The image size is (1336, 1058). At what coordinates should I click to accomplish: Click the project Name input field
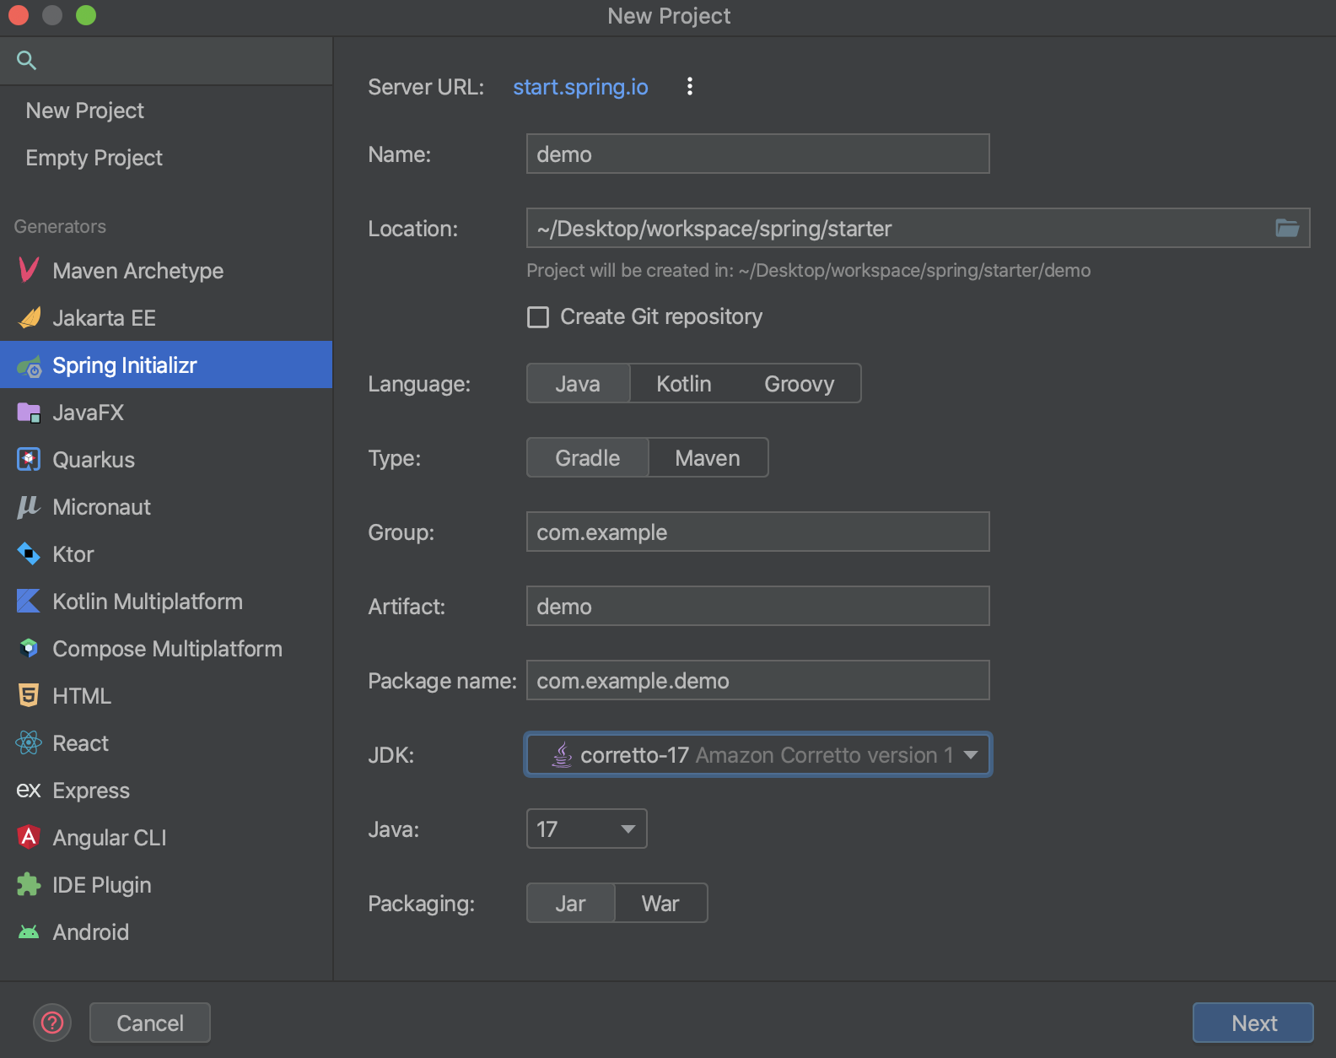757,154
